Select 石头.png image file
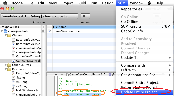174x96 pixels. click(x=20, y=86)
